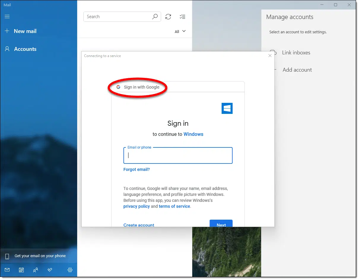Click "Select an account to edit settings." text
The image size is (359, 280).
(298, 32)
